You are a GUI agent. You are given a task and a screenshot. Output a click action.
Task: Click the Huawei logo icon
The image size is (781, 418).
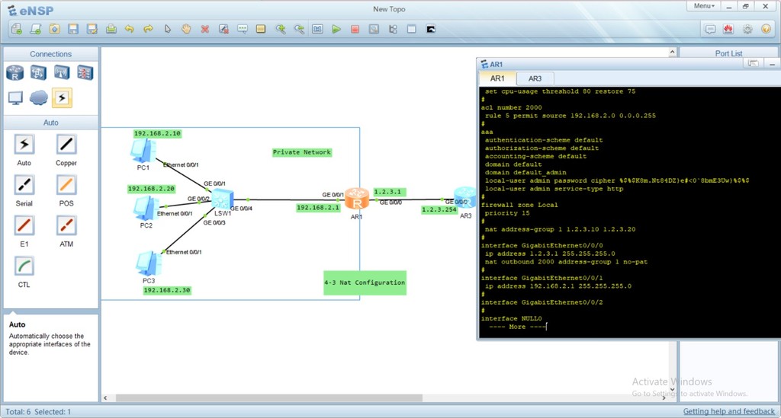728,29
